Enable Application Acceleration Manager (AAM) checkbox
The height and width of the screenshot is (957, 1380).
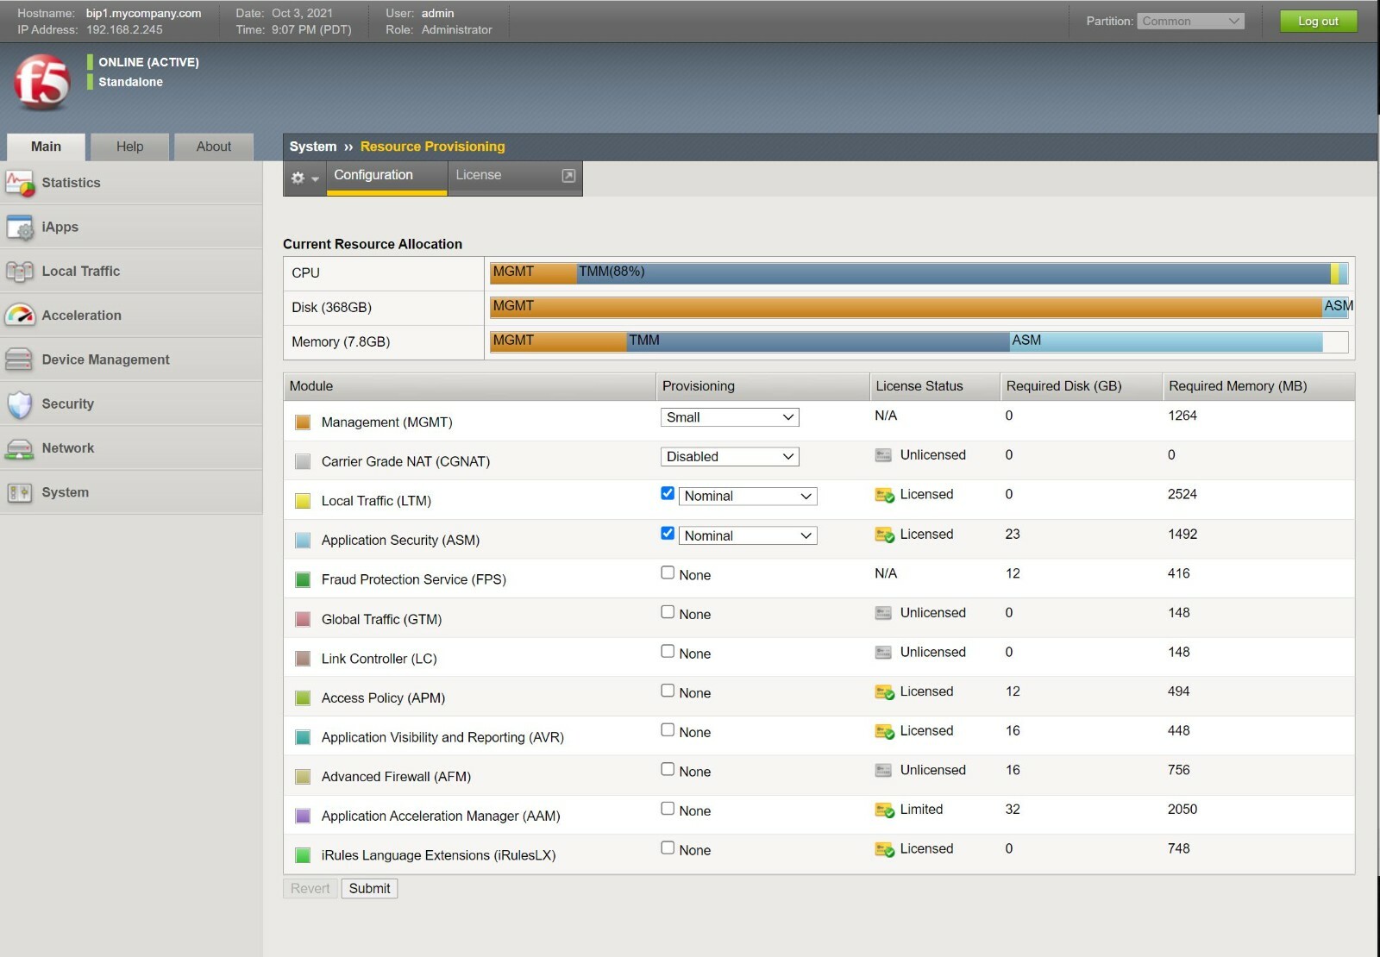(x=668, y=808)
